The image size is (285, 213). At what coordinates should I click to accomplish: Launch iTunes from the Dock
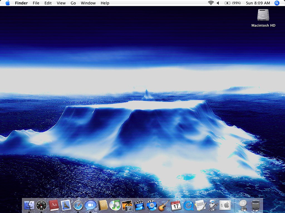115,206
